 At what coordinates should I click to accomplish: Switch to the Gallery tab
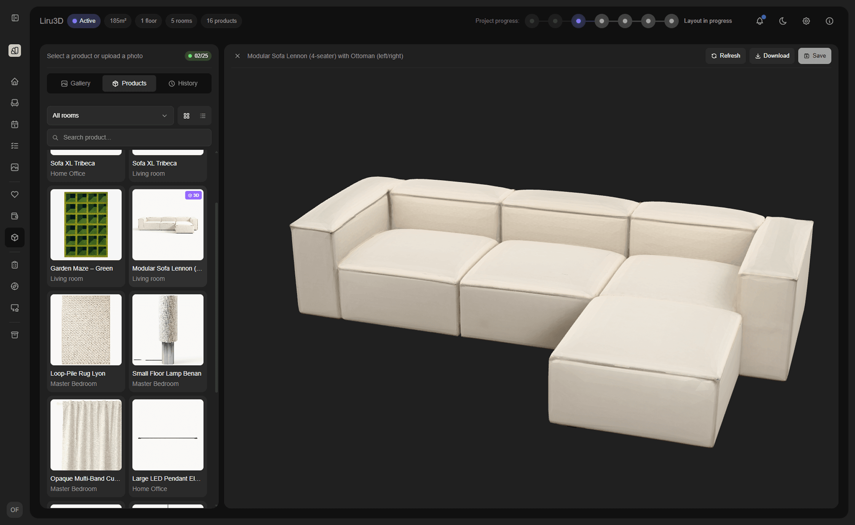click(x=75, y=83)
